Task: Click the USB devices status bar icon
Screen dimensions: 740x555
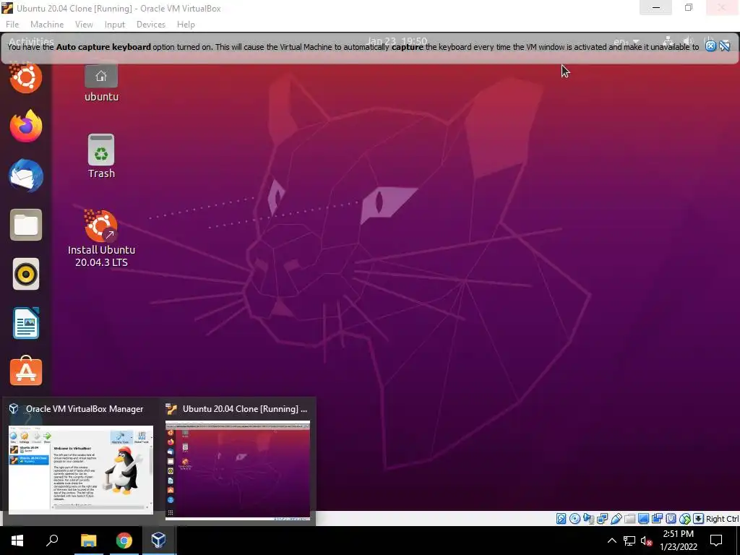Action: 616,519
